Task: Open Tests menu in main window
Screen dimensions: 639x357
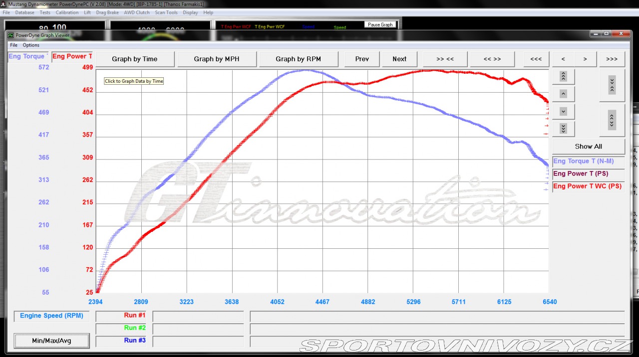Action: coord(45,12)
